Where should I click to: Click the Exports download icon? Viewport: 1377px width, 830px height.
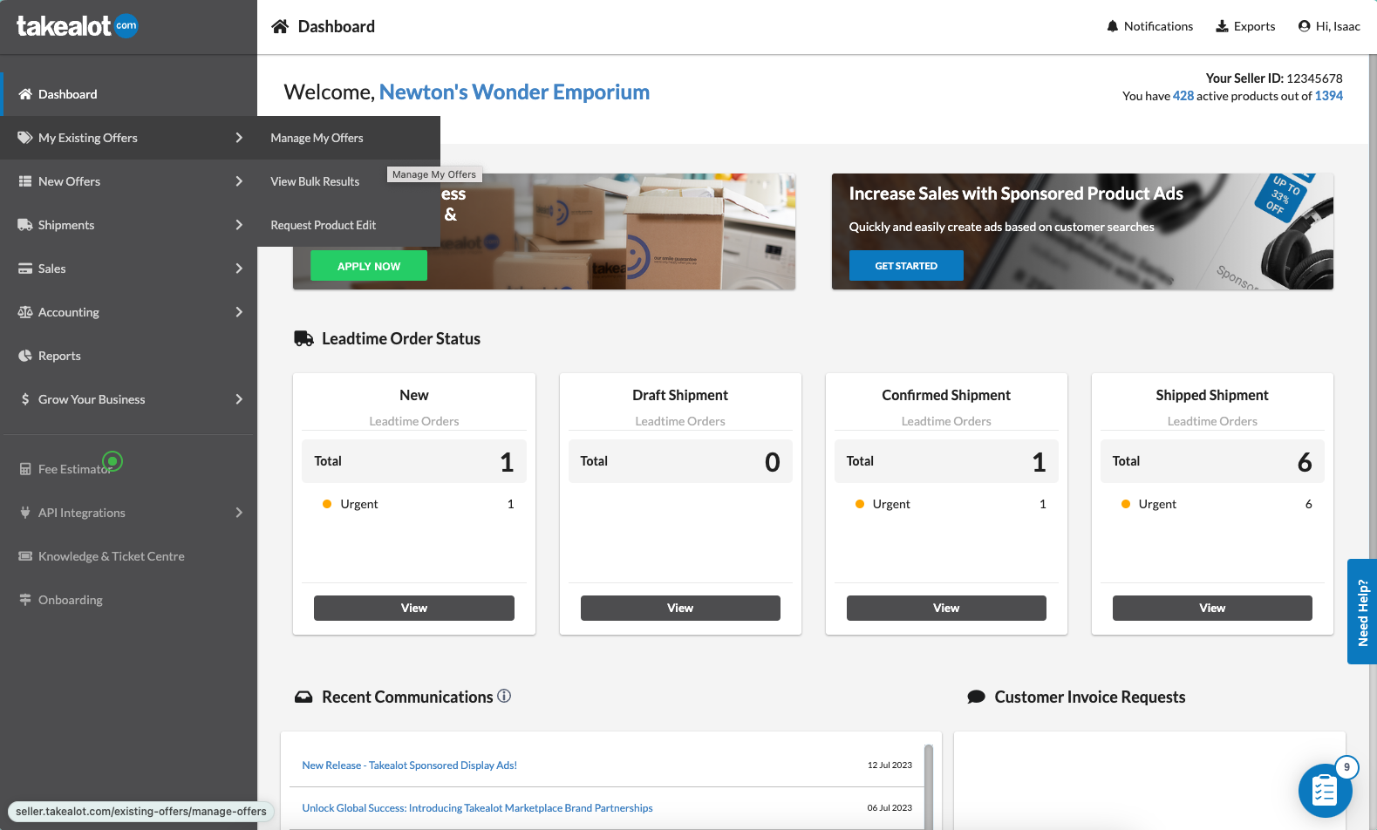[1222, 26]
